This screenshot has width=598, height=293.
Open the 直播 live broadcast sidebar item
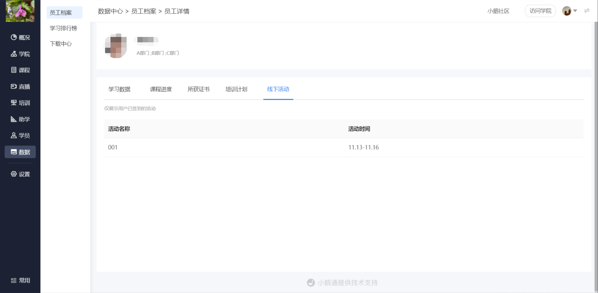(x=20, y=86)
